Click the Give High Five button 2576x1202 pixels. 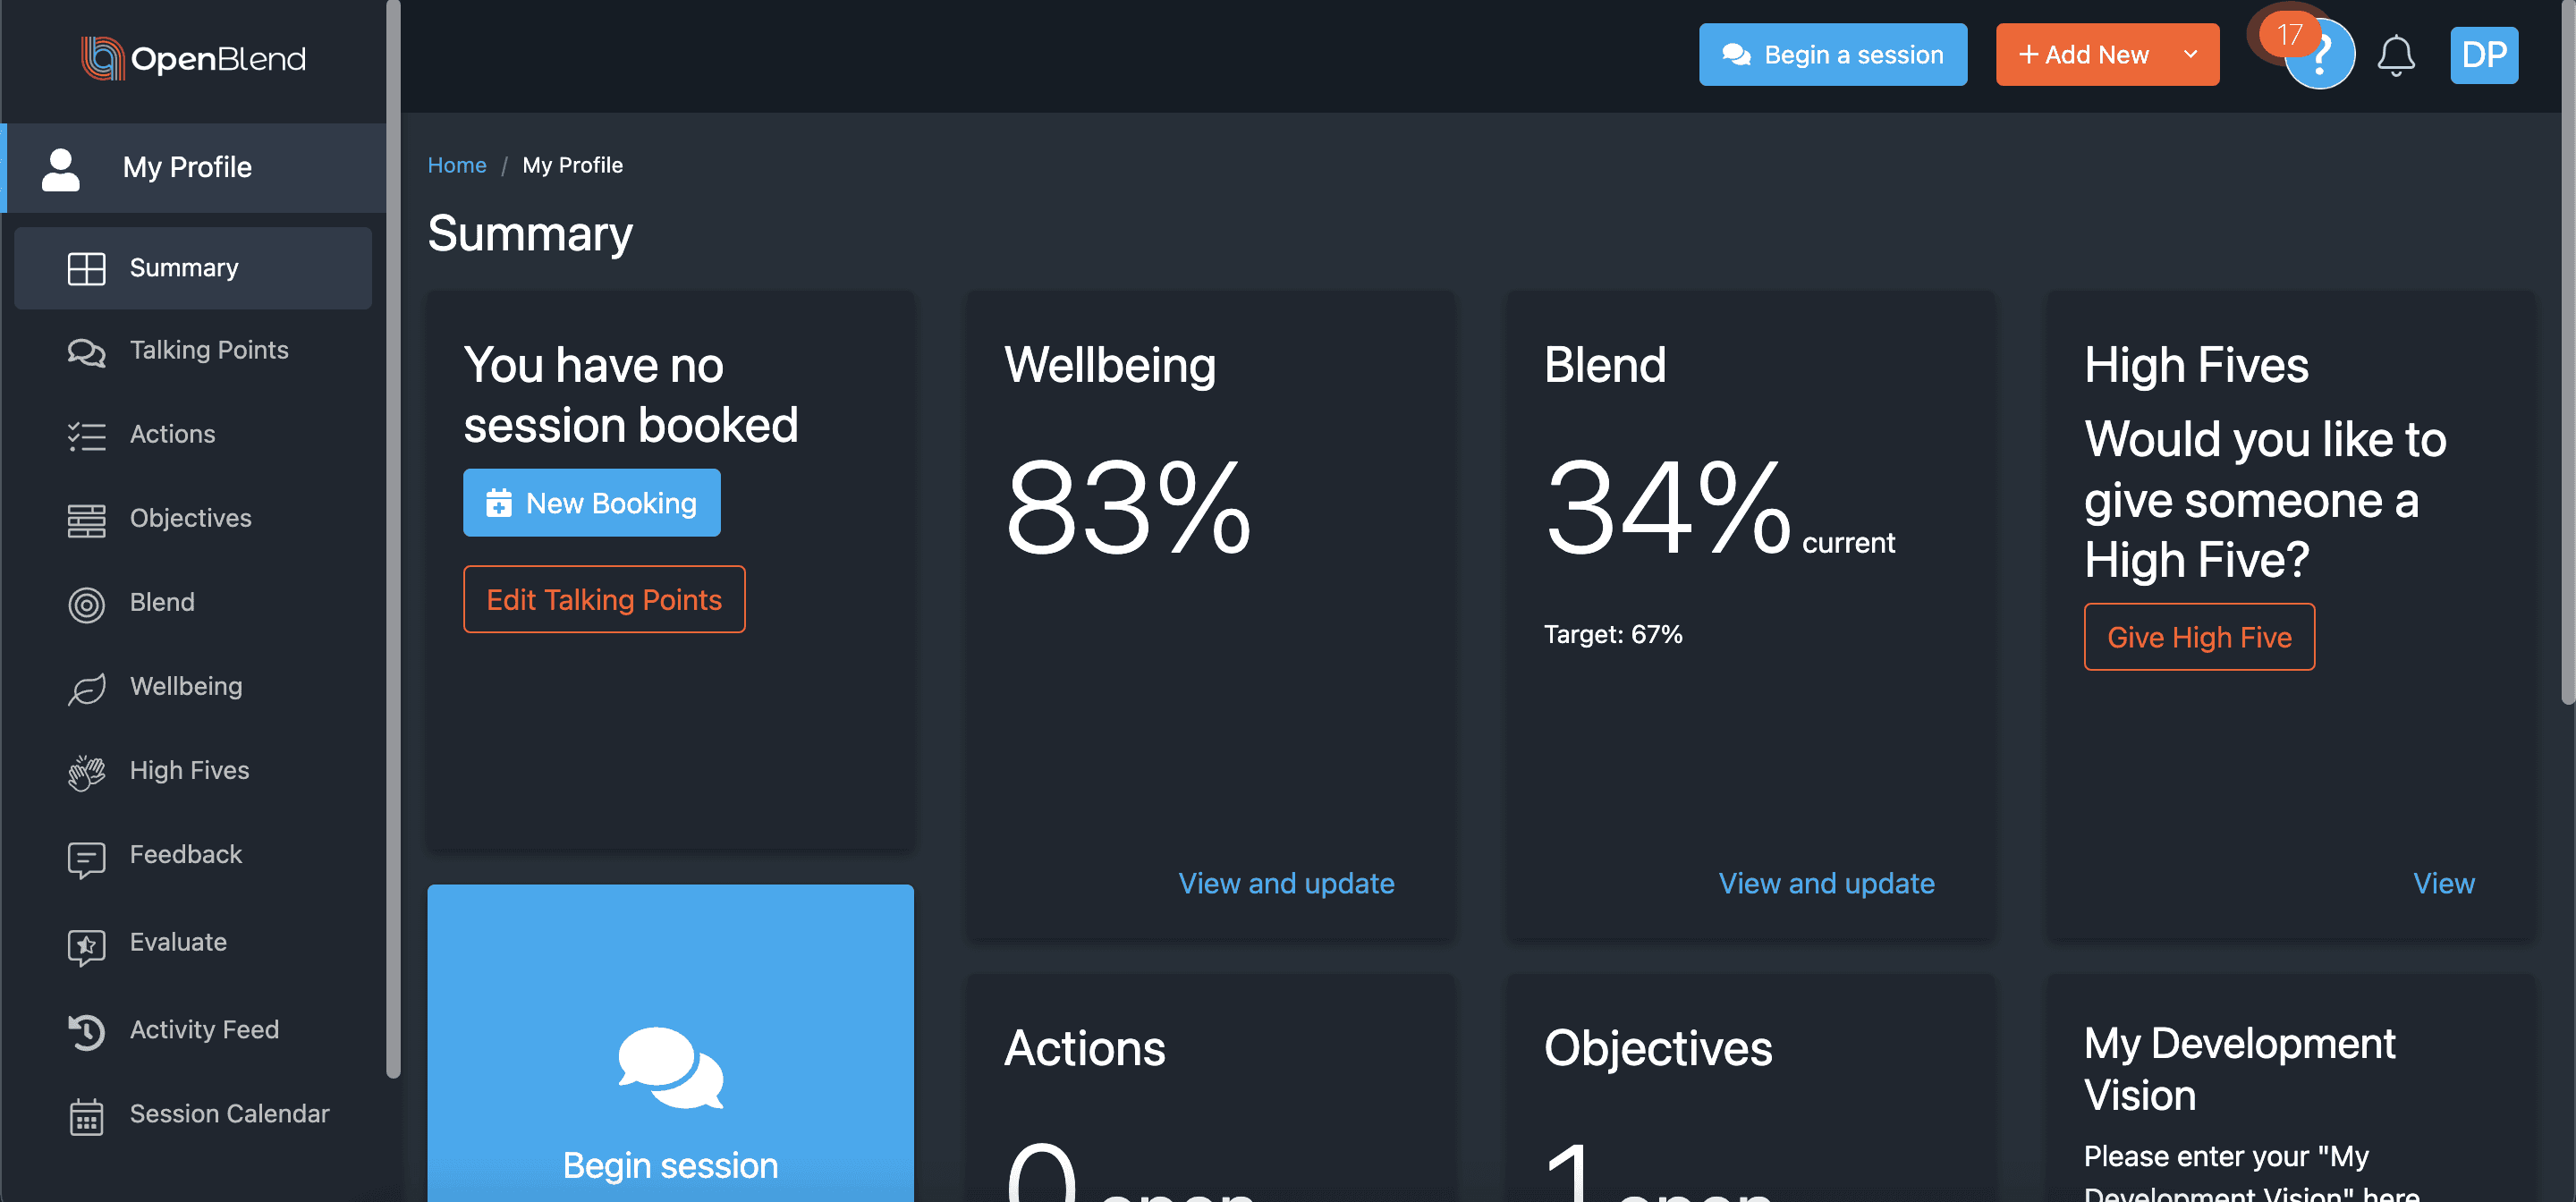[x=2198, y=637]
